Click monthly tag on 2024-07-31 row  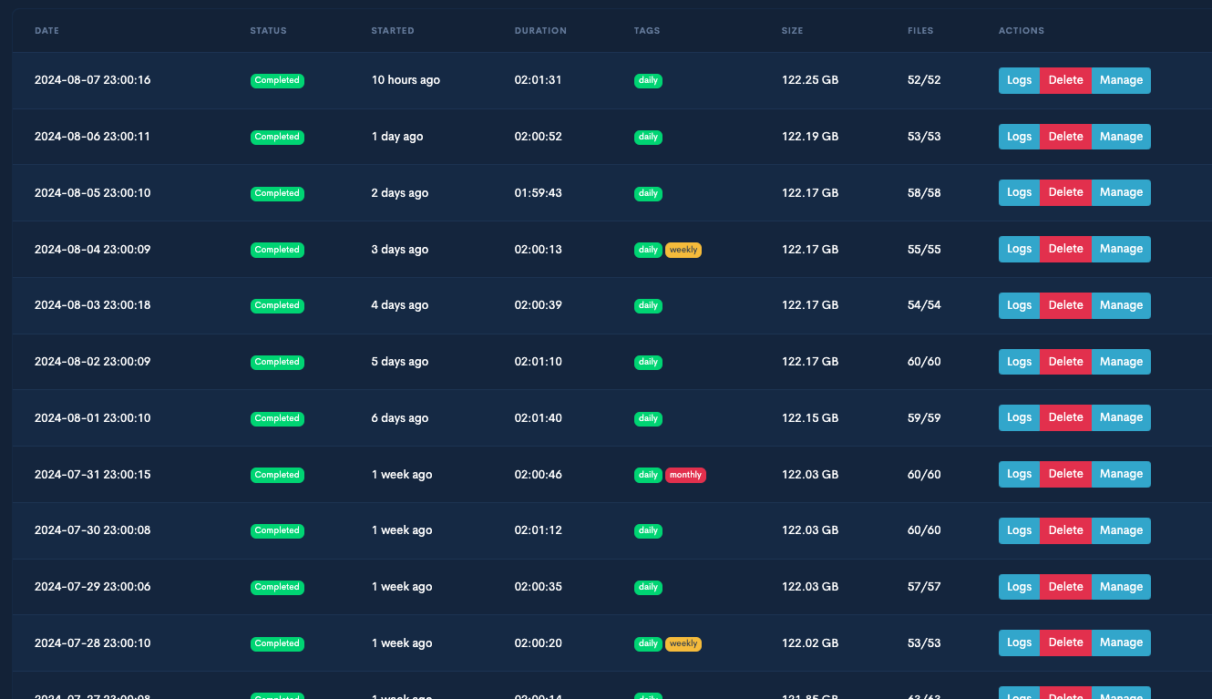685,475
